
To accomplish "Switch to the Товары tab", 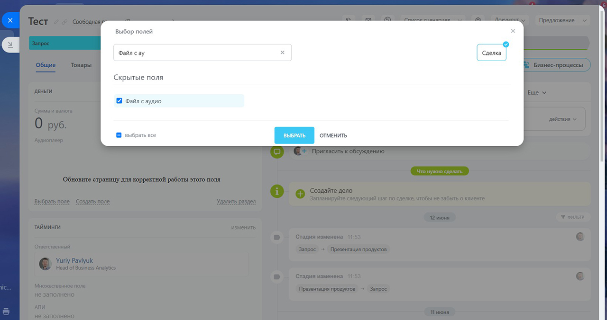I will [x=81, y=65].
